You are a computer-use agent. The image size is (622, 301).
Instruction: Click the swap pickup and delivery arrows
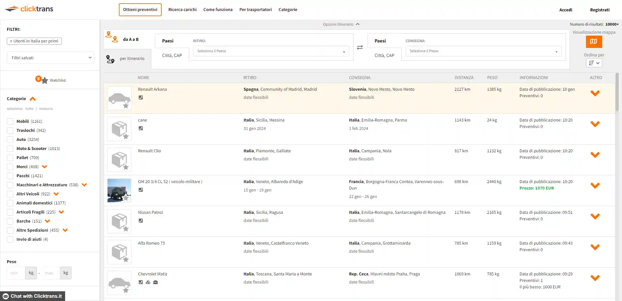click(x=360, y=48)
